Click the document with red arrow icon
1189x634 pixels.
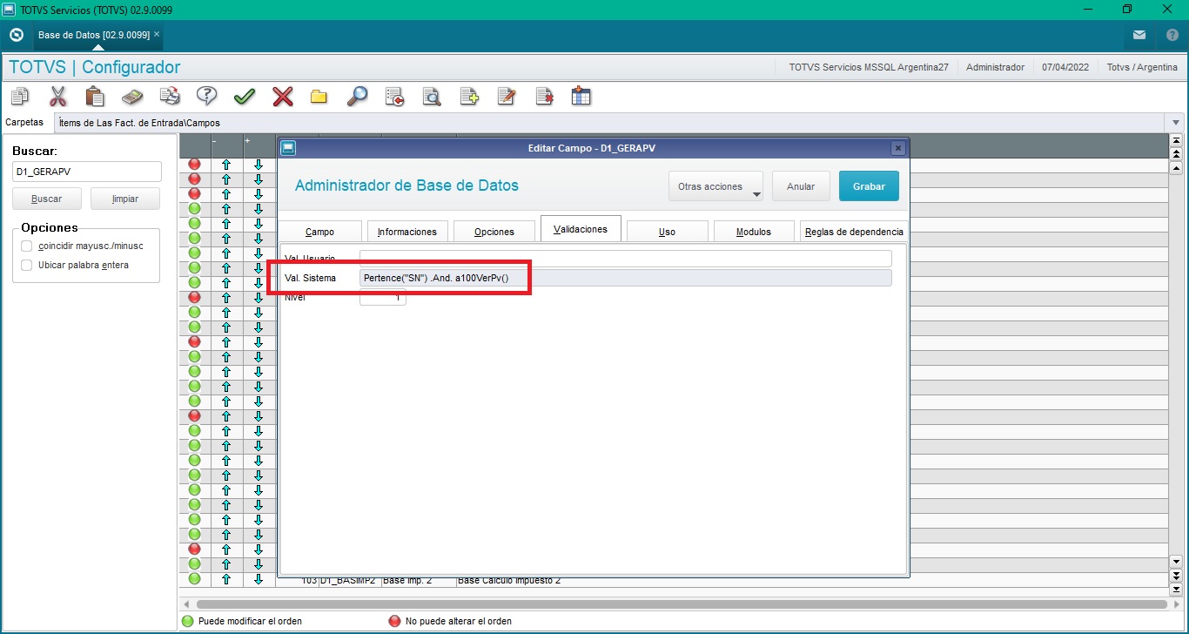(394, 96)
